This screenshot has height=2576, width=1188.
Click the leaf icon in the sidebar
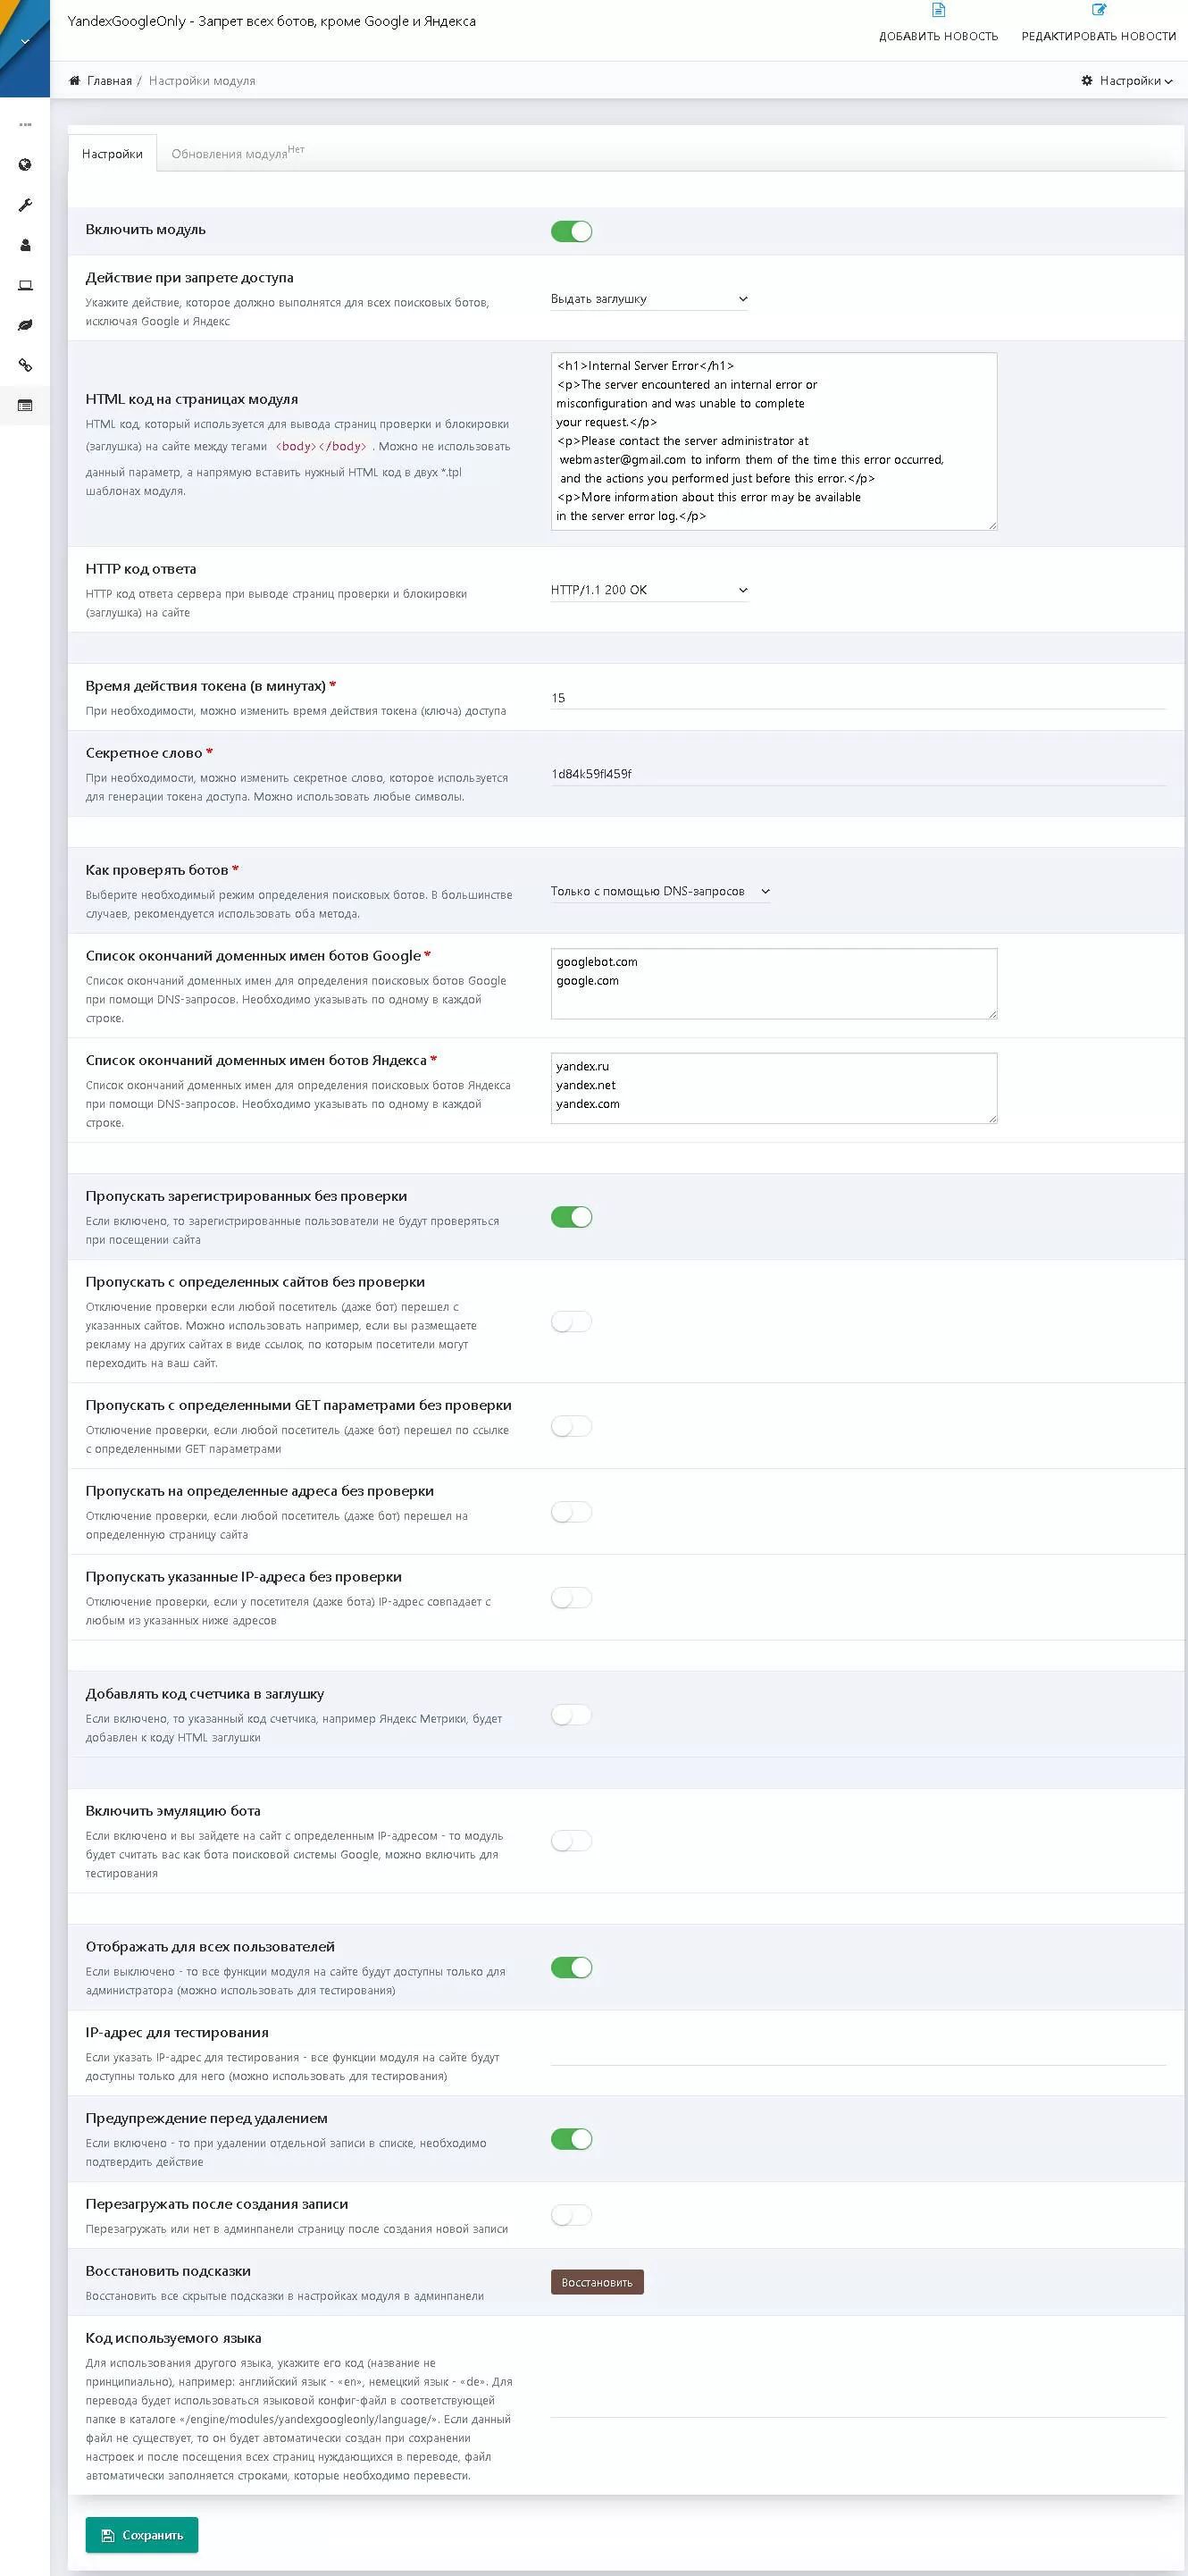click(25, 325)
